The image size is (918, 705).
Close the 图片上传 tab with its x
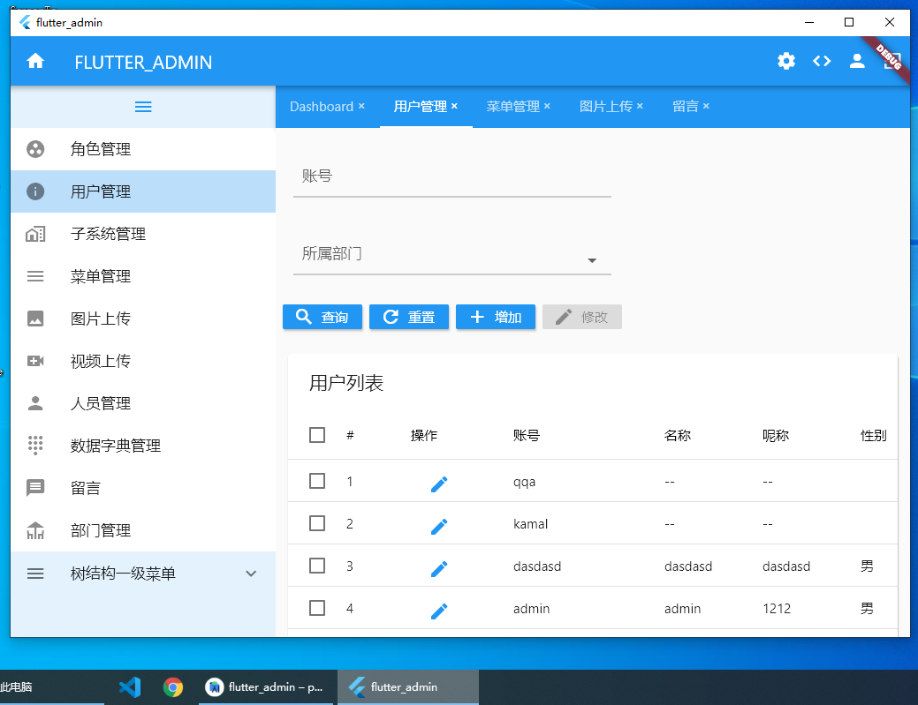point(640,106)
